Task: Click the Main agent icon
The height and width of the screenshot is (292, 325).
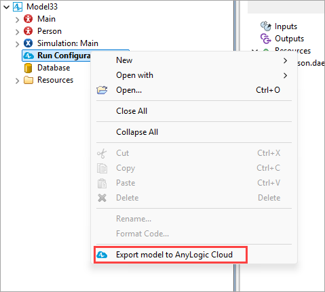Action: click(28, 19)
